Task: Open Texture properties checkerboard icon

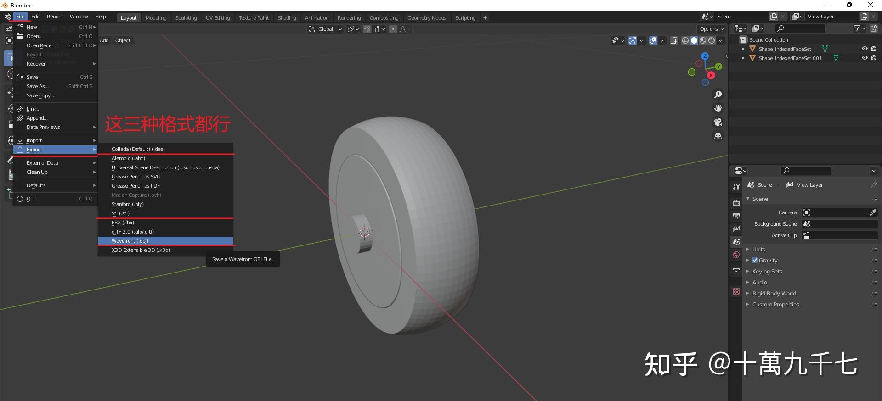Action: click(x=736, y=291)
